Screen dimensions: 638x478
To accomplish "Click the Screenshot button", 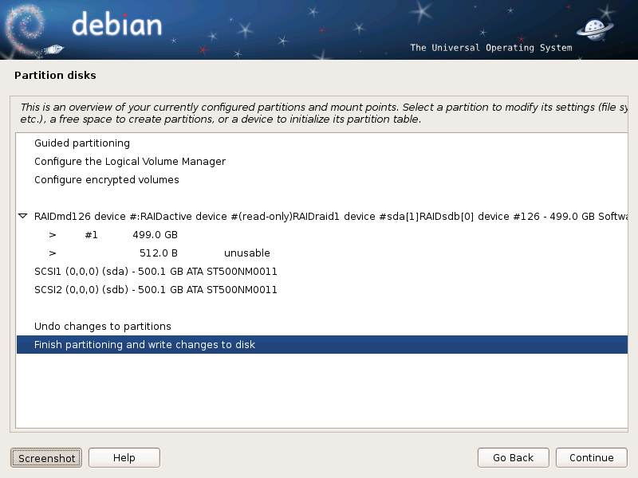I will click(x=46, y=458).
